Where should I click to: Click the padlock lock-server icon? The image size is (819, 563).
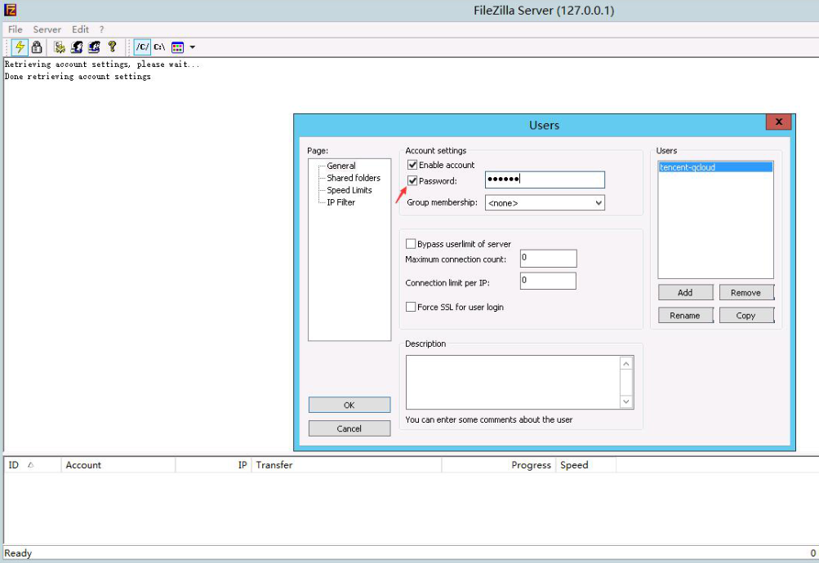[x=37, y=47]
